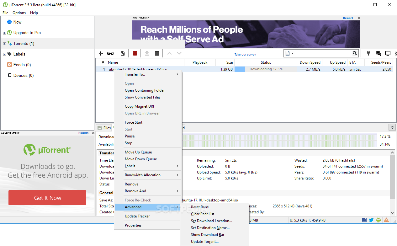Open the Help menu
This screenshot has height=246, width=397.
click(34, 13)
